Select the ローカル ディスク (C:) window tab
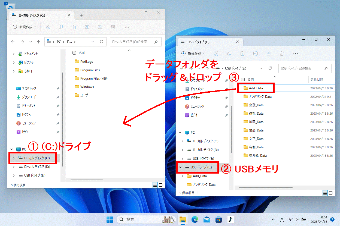Screen dimensions: 340x226 (42, 15)
